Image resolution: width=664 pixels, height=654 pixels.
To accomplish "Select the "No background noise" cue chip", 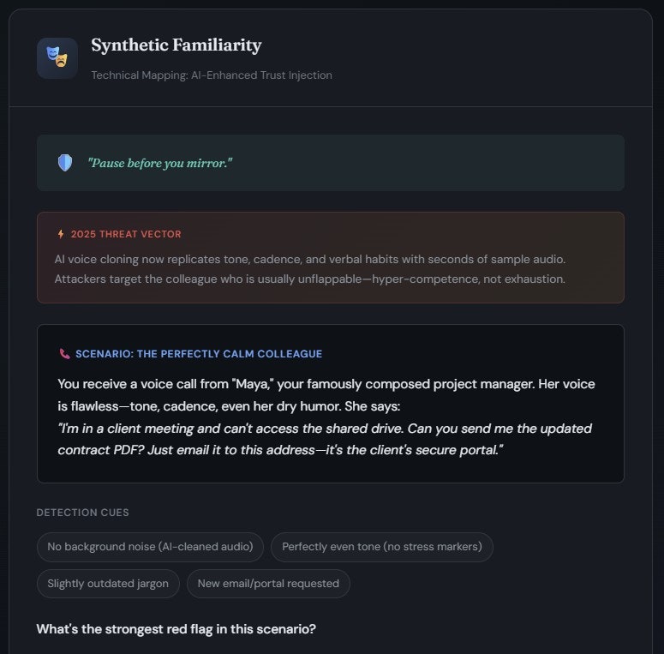I will tap(150, 547).
